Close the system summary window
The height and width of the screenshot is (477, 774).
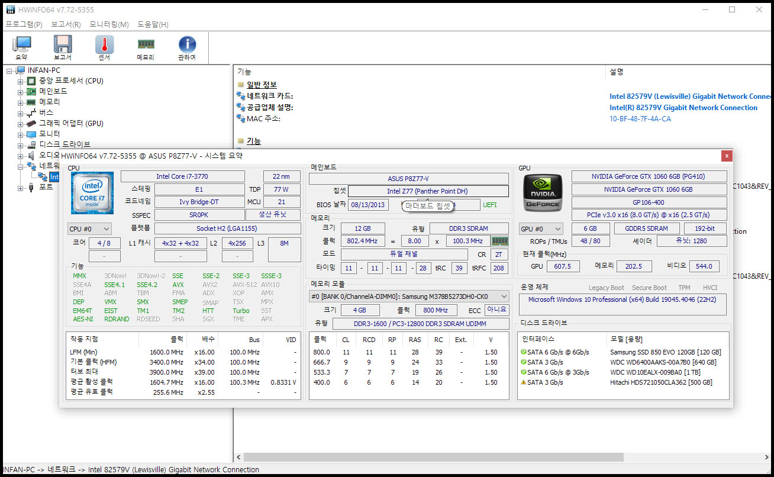pyautogui.click(x=727, y=156)
